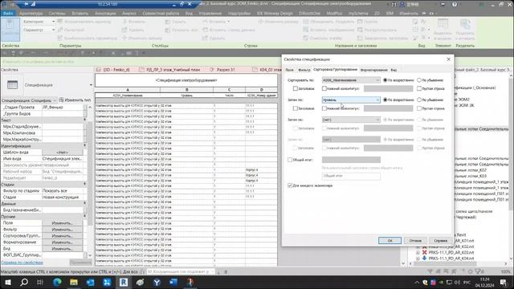Select По убыванию for Сортировать по

coord(419,80)
